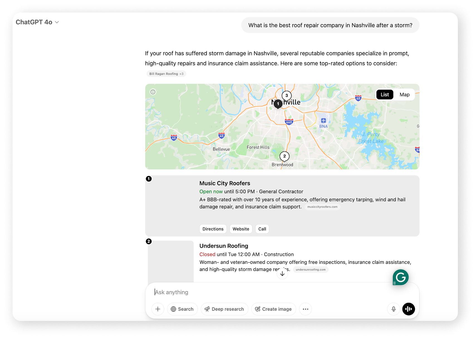This screenshot has height=339, width=476.
Task: Open the ChatGPT 4o model dropdown
Action: [x=37, y=22]
